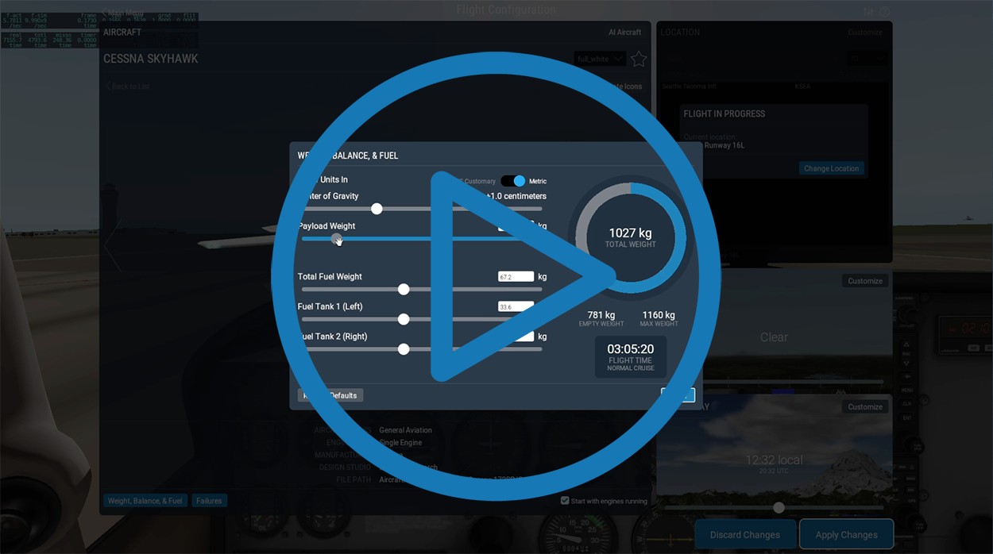The height and width of the screenshot is (554, 993).
Task: Customize the time of day panel
Action: pyautogui.click(x=865, y=407)
